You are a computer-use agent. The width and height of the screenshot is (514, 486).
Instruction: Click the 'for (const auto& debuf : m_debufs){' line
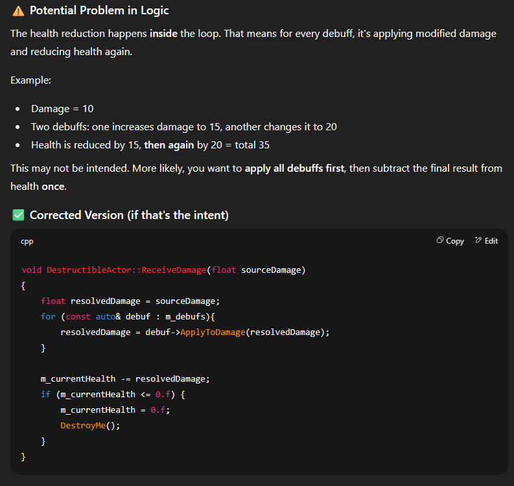click(128, 317)
